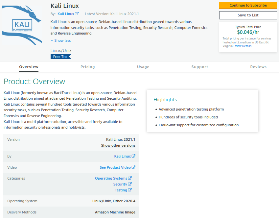This screenshot has width=279, height=223.
Task: Open the View Details pricing link
Action: 243,46
